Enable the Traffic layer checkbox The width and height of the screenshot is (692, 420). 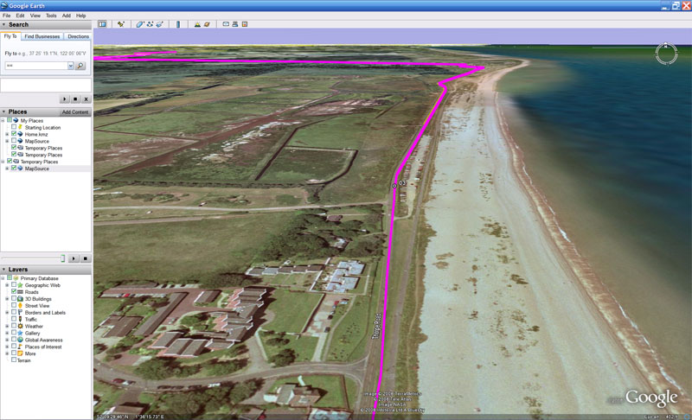(x=14, y=319)
